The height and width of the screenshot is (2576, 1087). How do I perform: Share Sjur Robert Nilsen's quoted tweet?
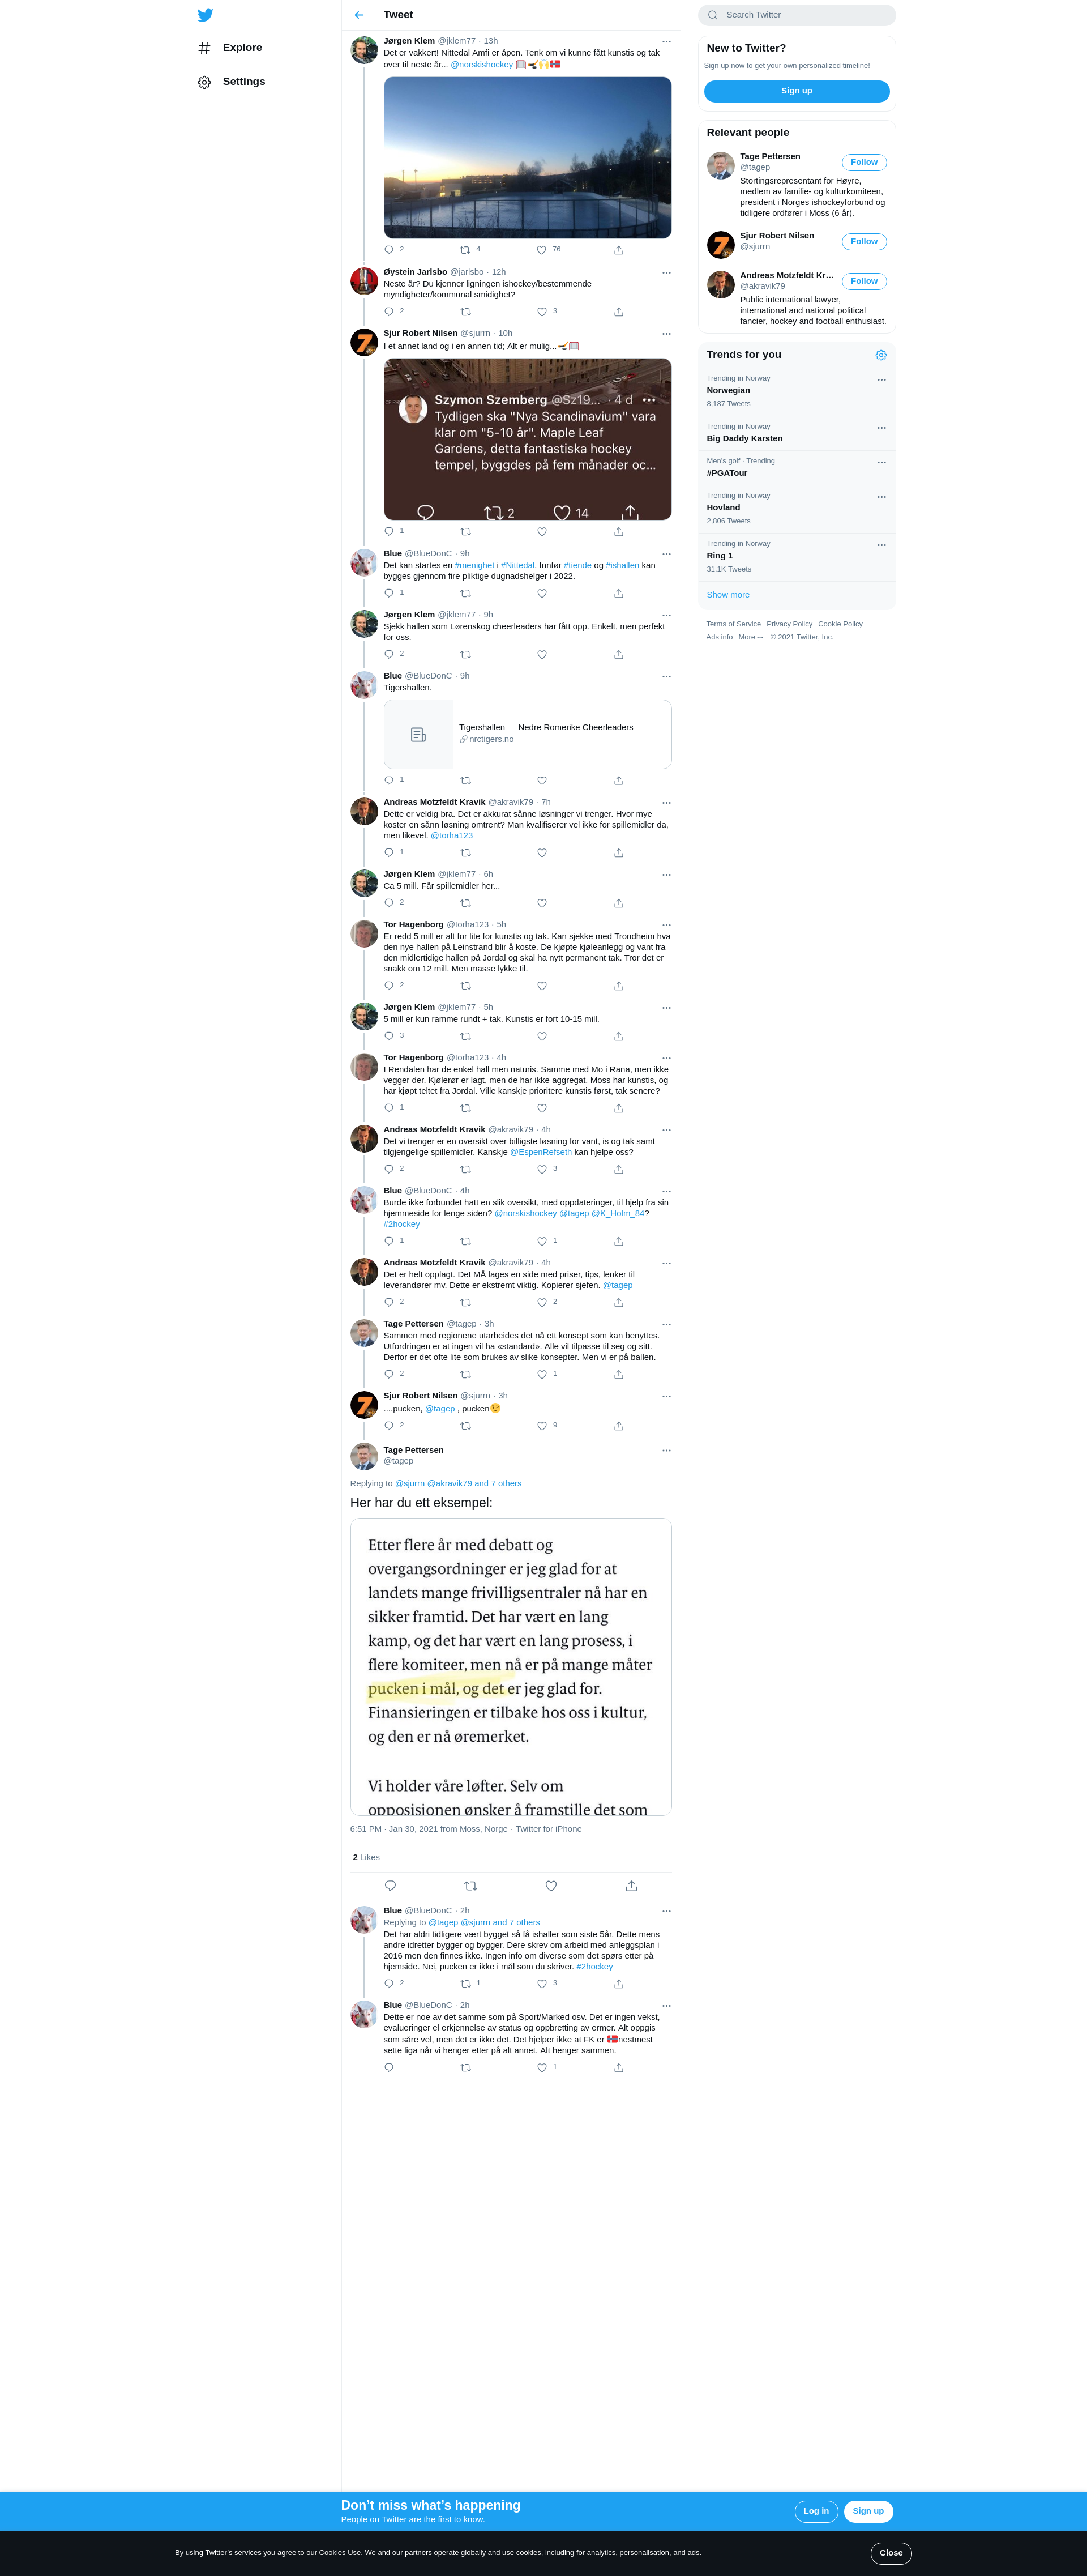point(618,532)
